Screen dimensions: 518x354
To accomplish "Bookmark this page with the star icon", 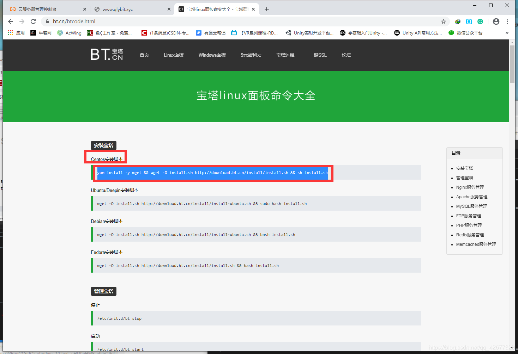I will (444, 21).
